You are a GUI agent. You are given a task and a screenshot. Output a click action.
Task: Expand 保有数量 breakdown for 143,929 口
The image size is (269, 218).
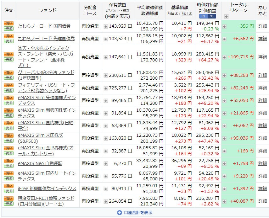click(106, 26)
